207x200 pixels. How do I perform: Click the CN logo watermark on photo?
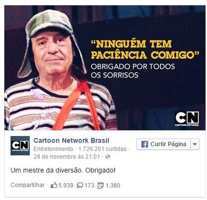click(x=187, y=118)
